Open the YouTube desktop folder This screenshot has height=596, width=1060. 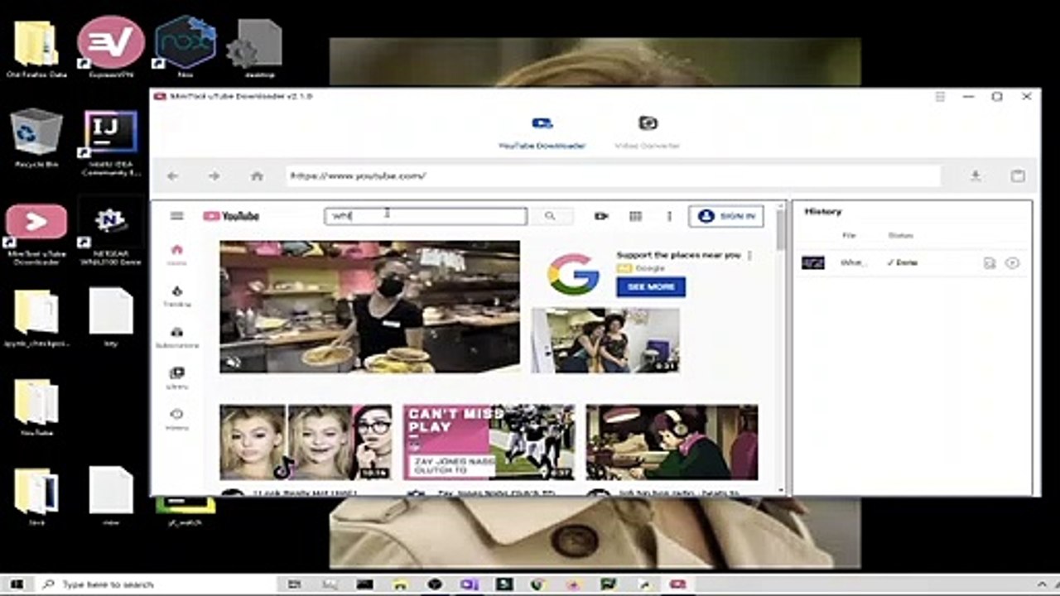coord(36,408)
